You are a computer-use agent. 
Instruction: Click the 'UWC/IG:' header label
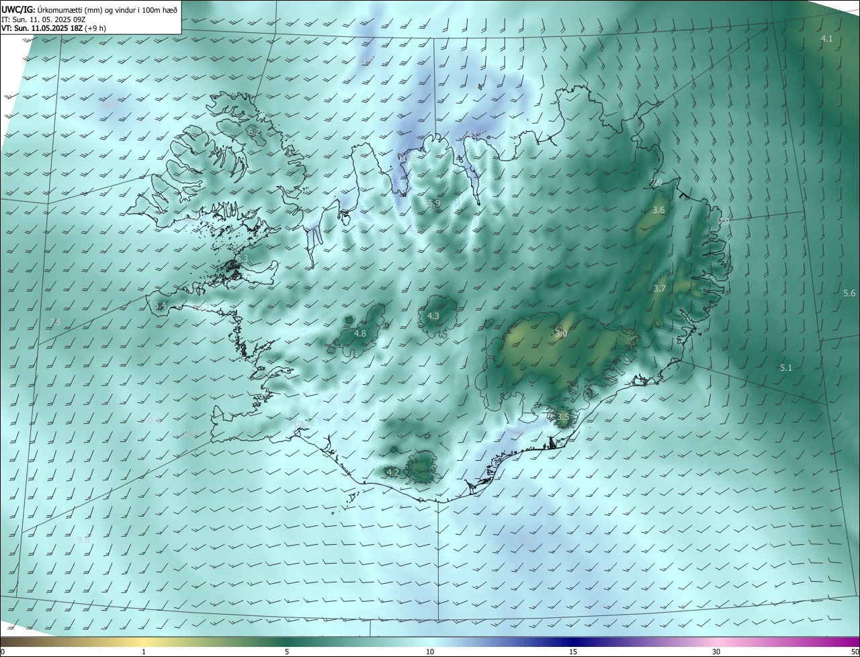(19, 9)
